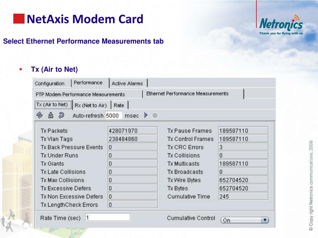318x238 pixels.
Task: Click the Tx Packets value 428071970
Action: pyautogui.click(x=133, y=130)
